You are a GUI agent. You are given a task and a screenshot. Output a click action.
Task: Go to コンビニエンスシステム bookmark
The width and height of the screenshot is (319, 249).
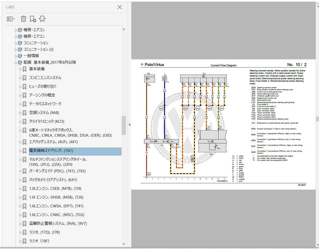[45, 78]
